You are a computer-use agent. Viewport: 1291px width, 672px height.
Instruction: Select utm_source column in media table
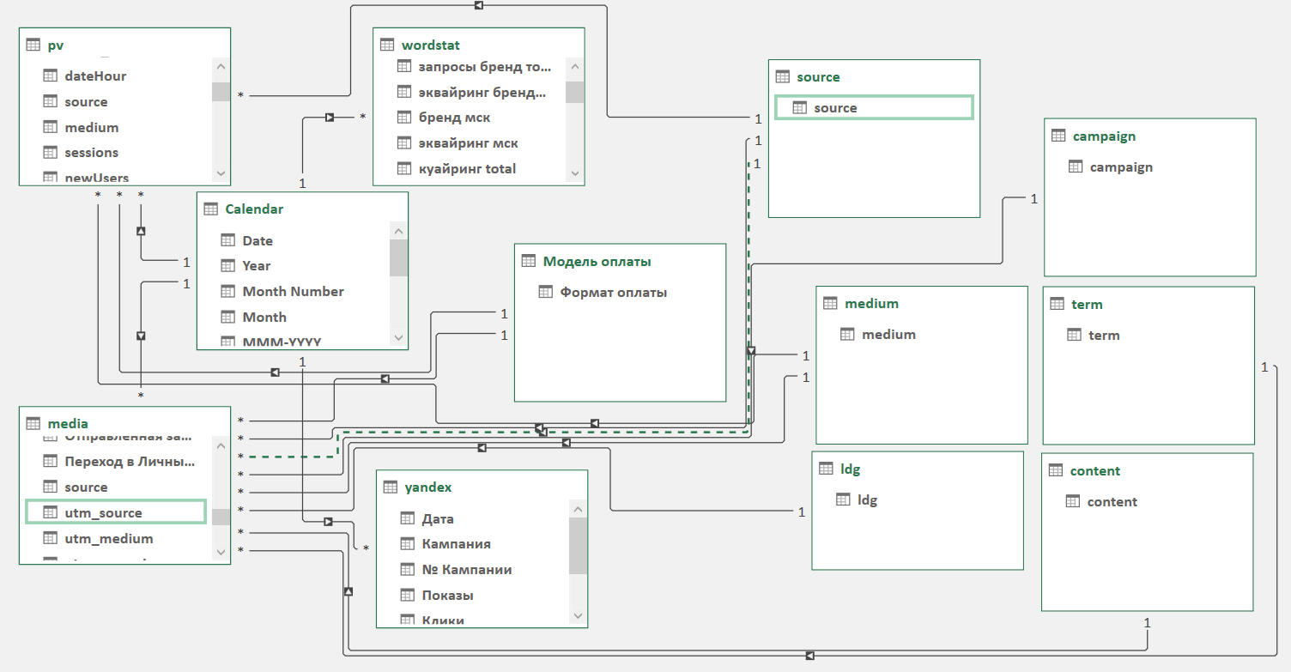(x=116, y=512)
